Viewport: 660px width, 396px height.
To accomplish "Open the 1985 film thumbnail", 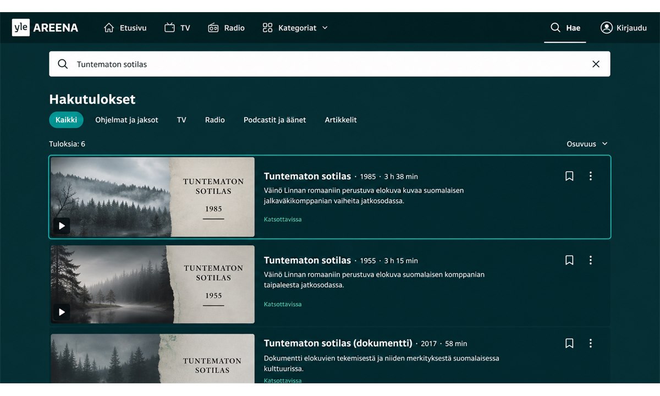I will click(152, 197).
